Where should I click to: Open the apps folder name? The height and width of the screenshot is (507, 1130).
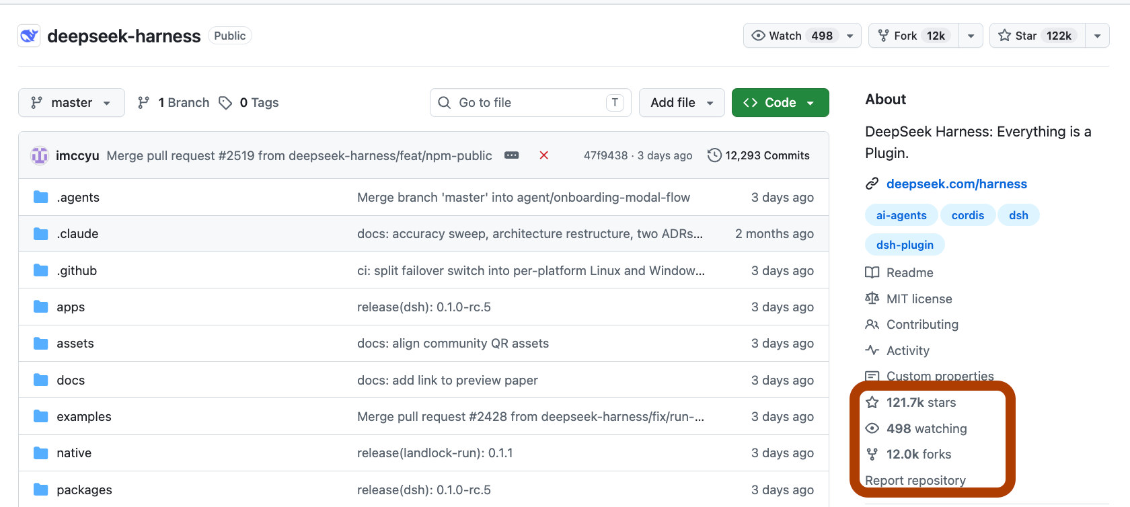(71, 307)
